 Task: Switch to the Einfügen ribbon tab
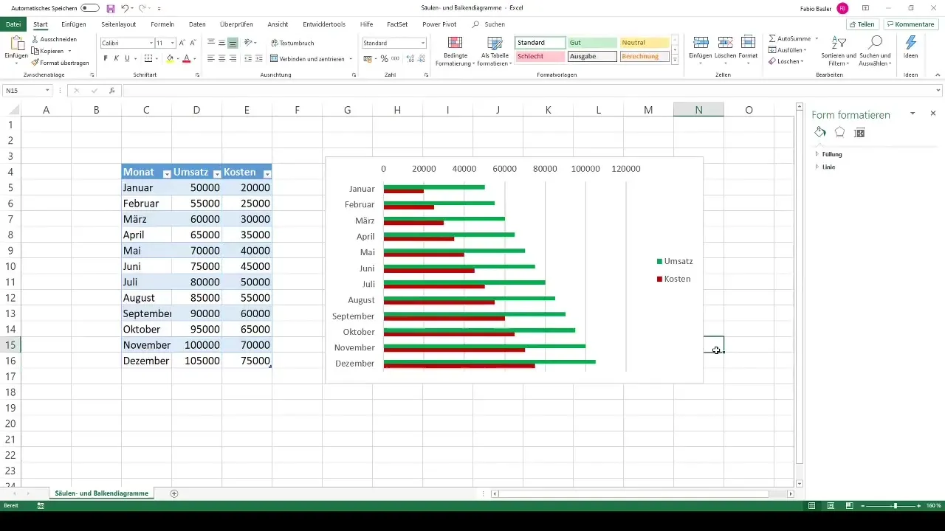(x=74, y=24)
